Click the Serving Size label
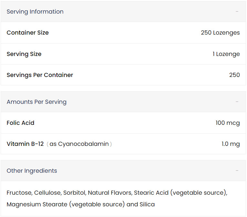This screenshot has width=247, height=217. click(24, 54)
